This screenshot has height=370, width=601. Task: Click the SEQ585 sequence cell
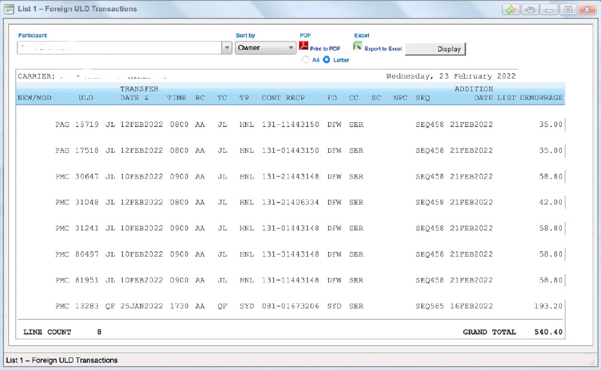(430, 306)
